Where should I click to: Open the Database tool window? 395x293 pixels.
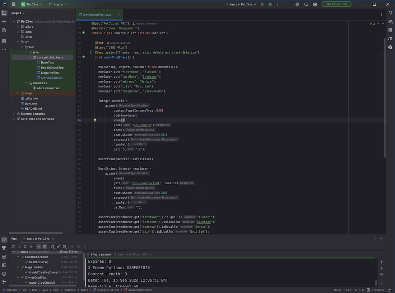click(x=390, y=30)
